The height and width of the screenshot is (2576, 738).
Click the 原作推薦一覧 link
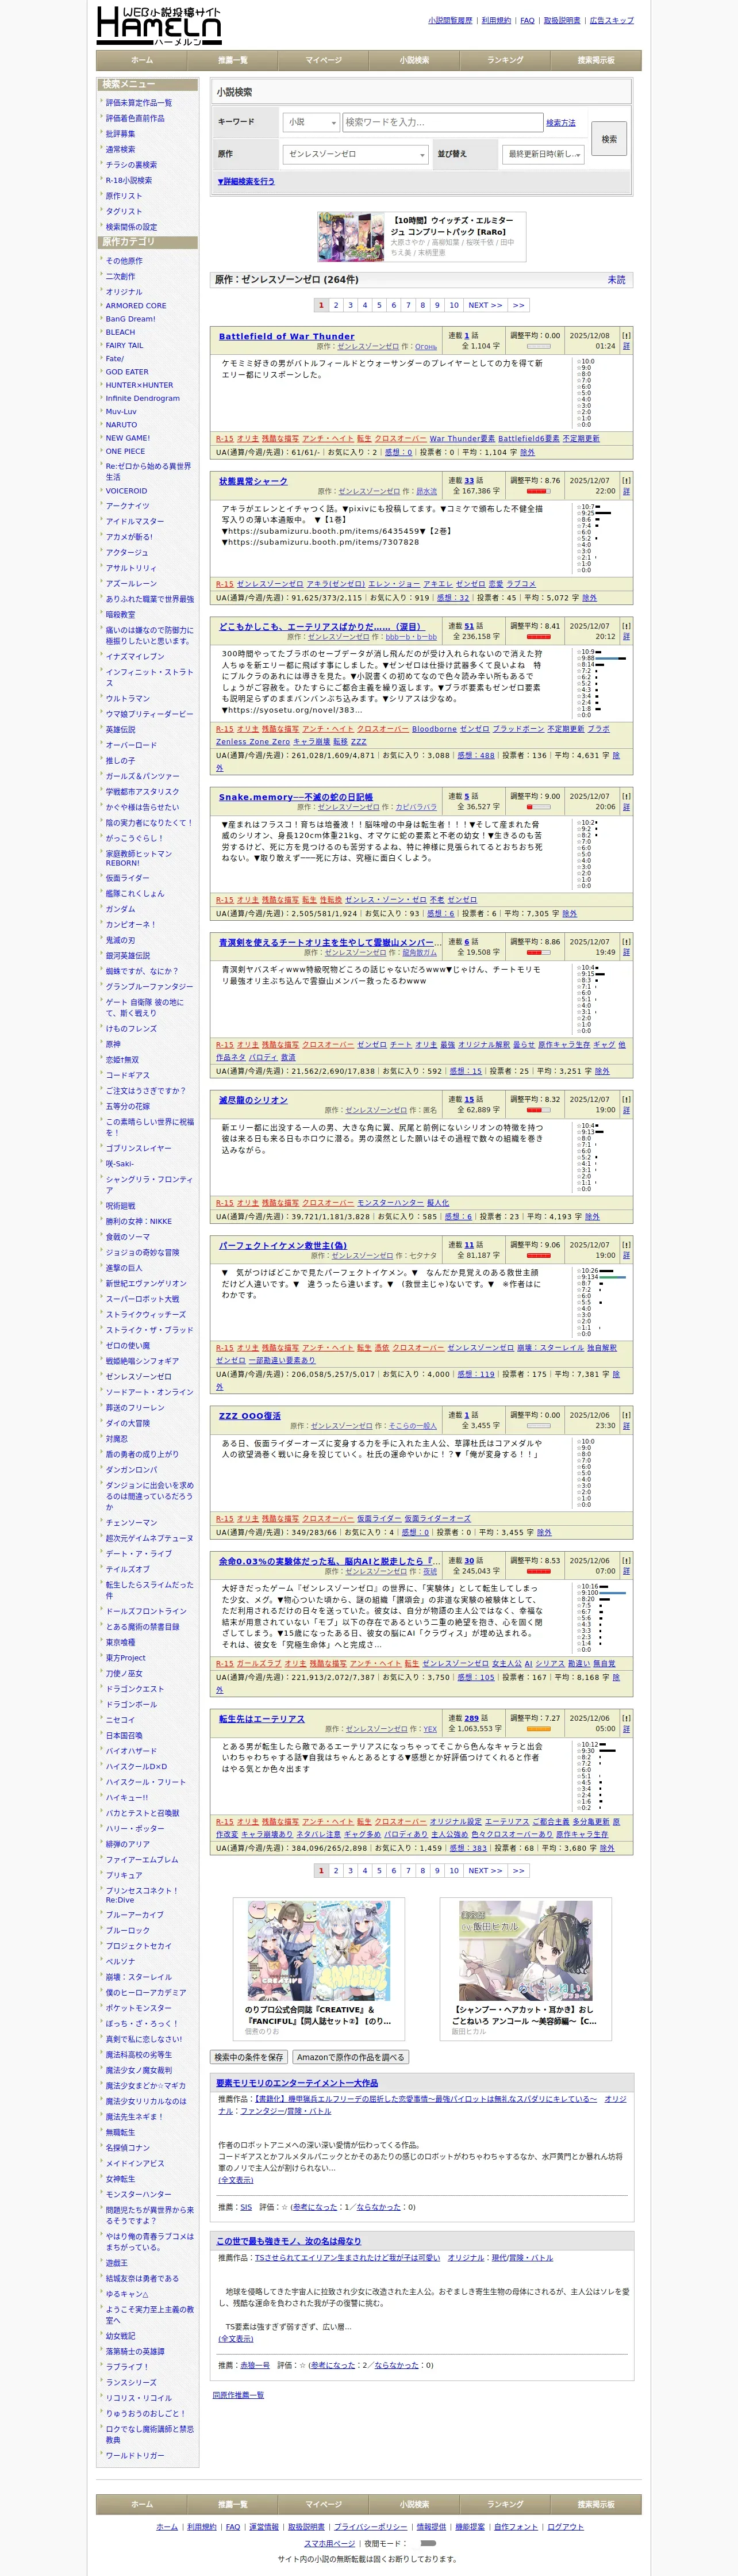[238, 2396]
